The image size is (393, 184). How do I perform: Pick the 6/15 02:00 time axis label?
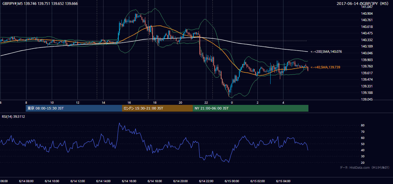(x=257, y=181)
